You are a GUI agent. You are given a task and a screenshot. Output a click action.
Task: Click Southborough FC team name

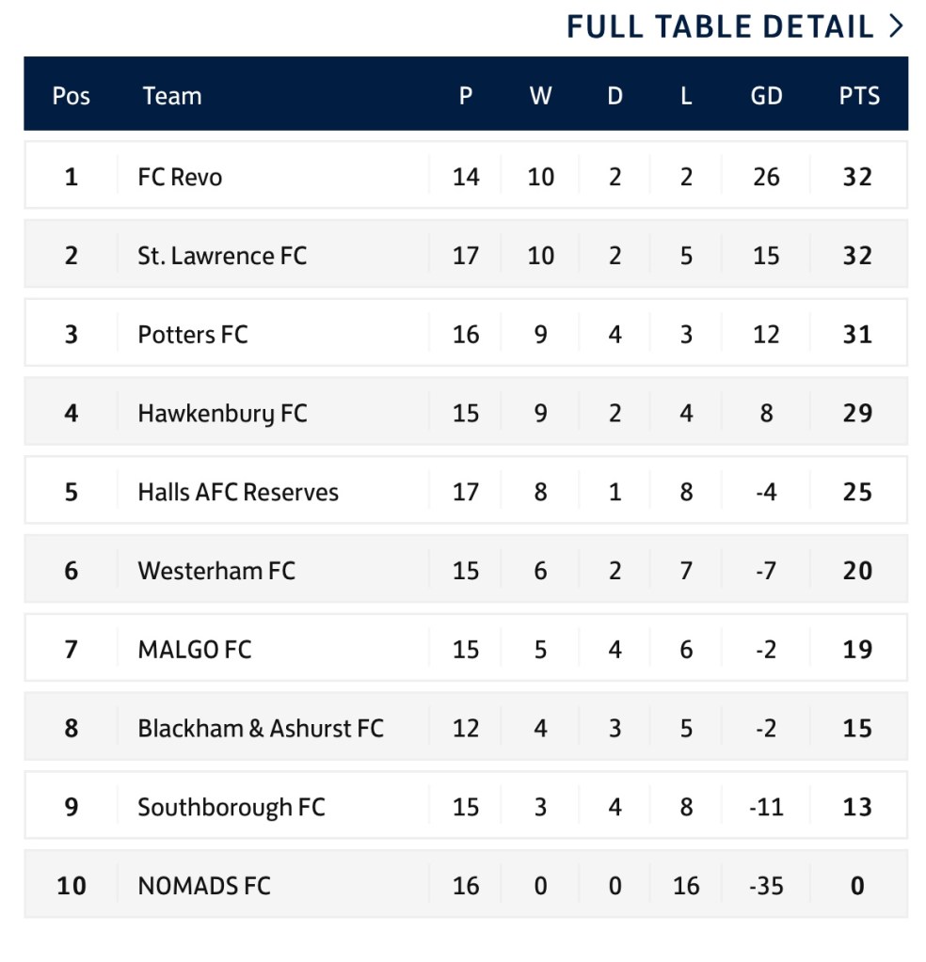pyautogui.click(x=231, y=808)
